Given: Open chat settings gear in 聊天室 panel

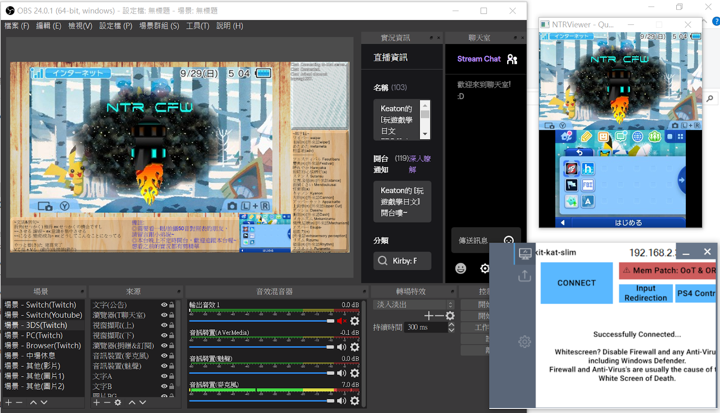Looking at the screenshot, I should (x=485, y=268).
